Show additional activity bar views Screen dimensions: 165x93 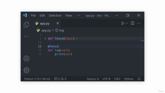tap(26, 36)
